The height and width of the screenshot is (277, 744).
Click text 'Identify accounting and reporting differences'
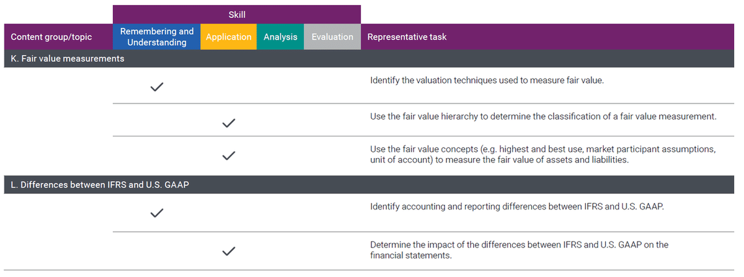[464, 206]
